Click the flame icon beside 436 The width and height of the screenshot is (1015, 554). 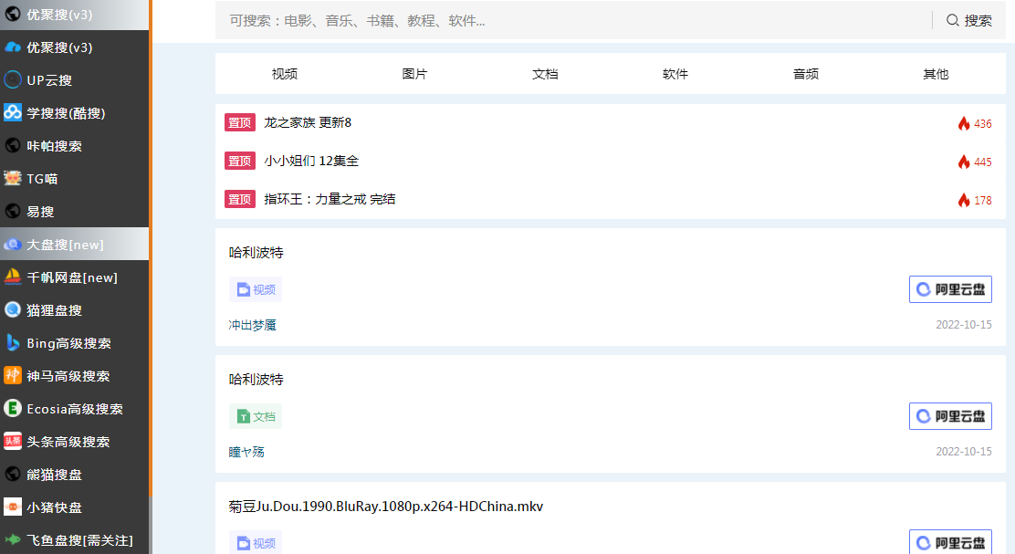pos(964,123)
